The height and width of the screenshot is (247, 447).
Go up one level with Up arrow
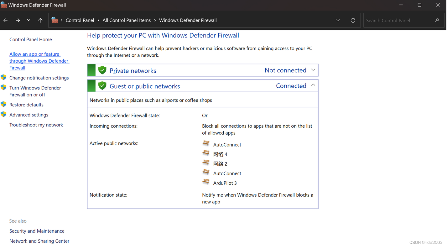40,20
